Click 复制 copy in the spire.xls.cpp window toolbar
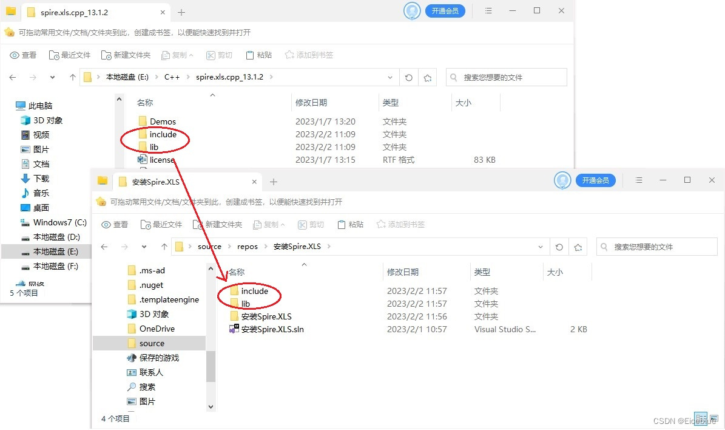Image resolution: width=725 pixels, height=430 pixels. coord(177,55)
